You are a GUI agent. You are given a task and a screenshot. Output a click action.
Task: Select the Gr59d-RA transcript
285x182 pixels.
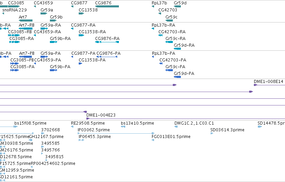(x=177, y=49)
